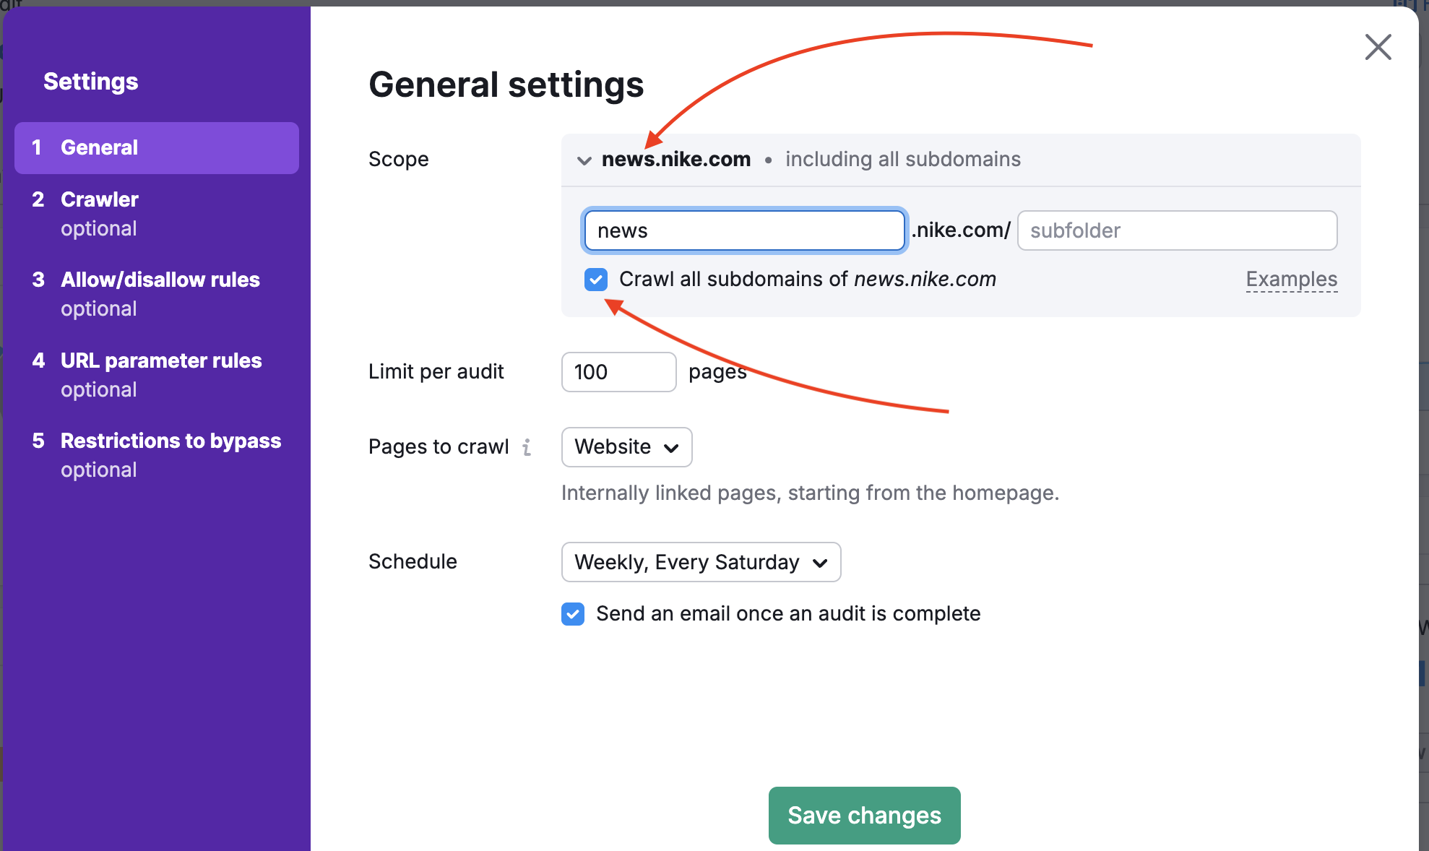The image size is (1429, 851).
Task: Select the General settings step
Action: coord(99,147)
